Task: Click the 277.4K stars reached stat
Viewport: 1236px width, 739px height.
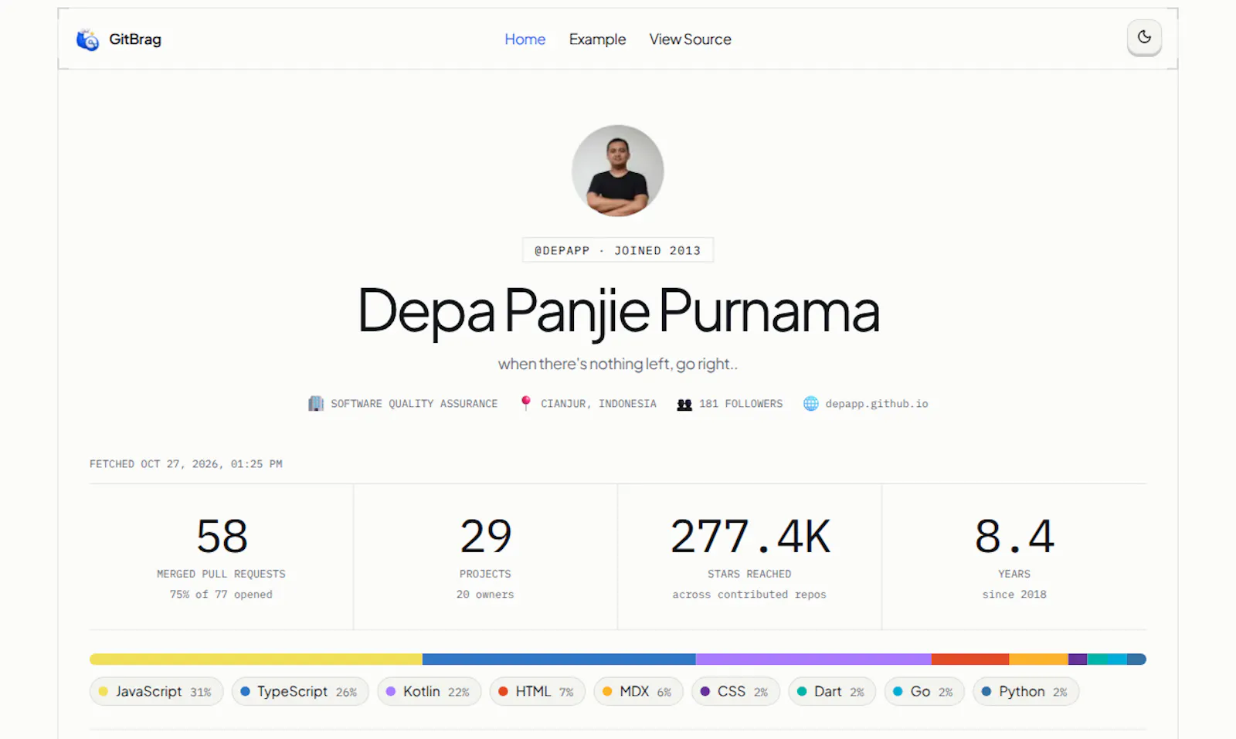Action: tap(749, 557)
